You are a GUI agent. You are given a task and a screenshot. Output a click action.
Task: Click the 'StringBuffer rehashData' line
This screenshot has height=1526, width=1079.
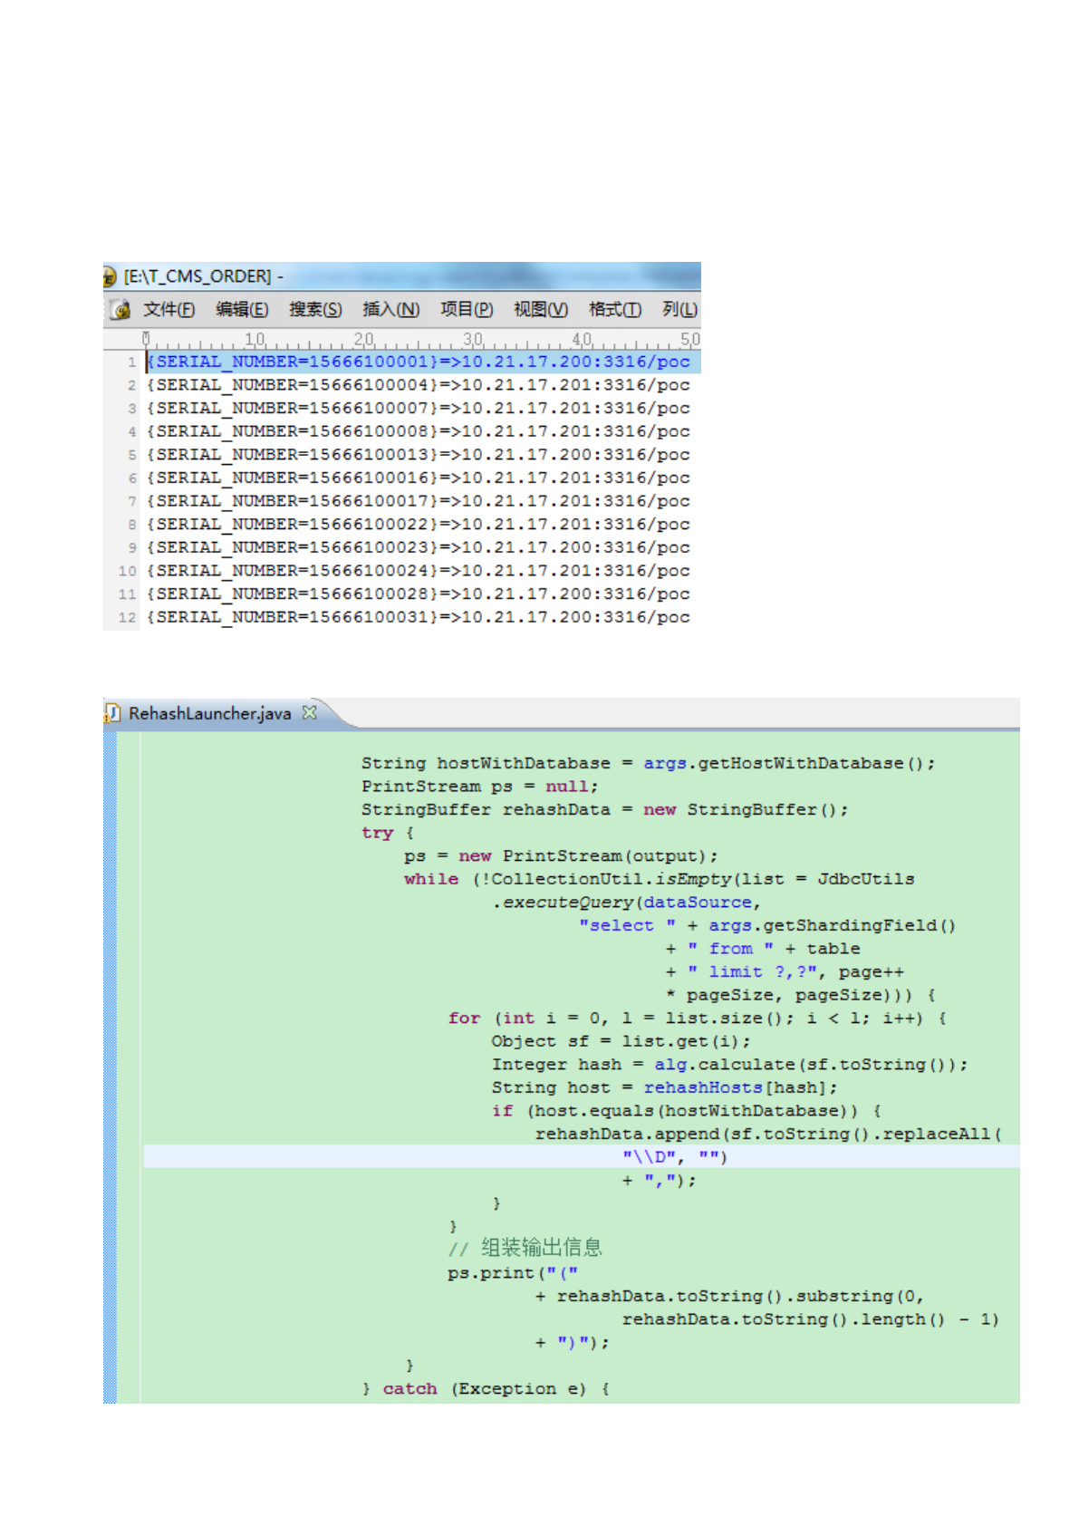click(604, 810)
